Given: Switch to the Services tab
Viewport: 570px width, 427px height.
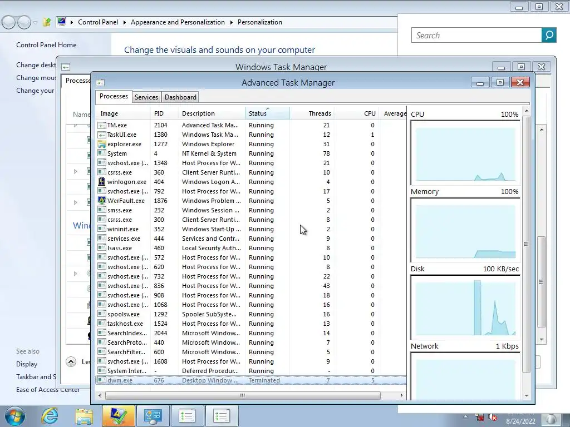Looking at the screenshot, I should point(146,97).
